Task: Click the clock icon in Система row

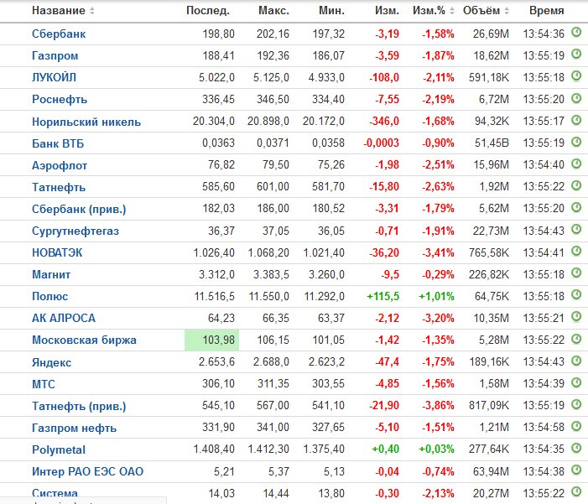Action: point(576,491)
